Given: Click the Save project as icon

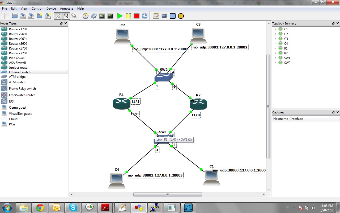Looking at the screenshot, I should 31,16.
